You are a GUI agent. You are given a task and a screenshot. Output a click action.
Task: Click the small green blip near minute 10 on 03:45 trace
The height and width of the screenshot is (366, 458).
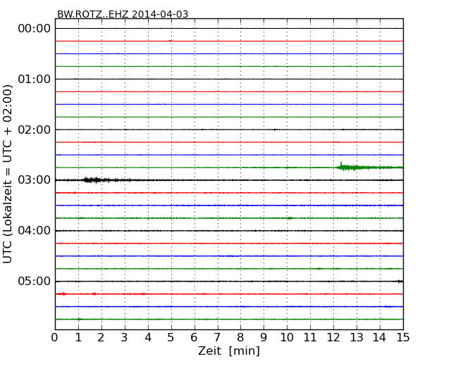coord(290,218)
